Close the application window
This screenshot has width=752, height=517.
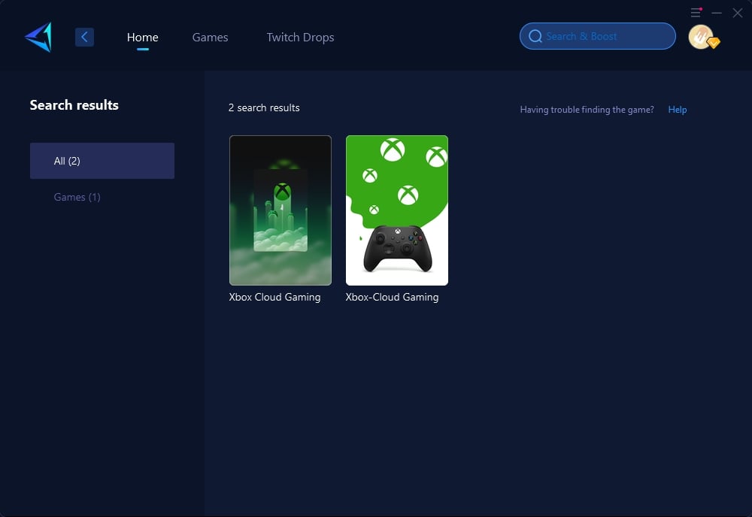click(x=738, y=13)
